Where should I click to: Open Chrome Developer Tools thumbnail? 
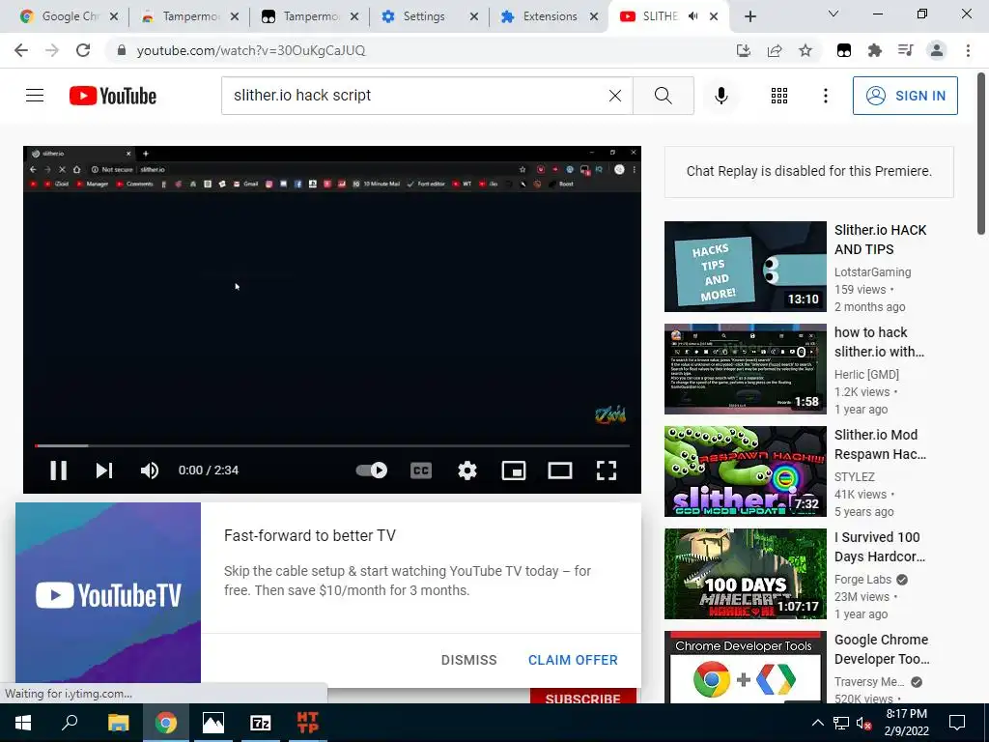point(745,667)
